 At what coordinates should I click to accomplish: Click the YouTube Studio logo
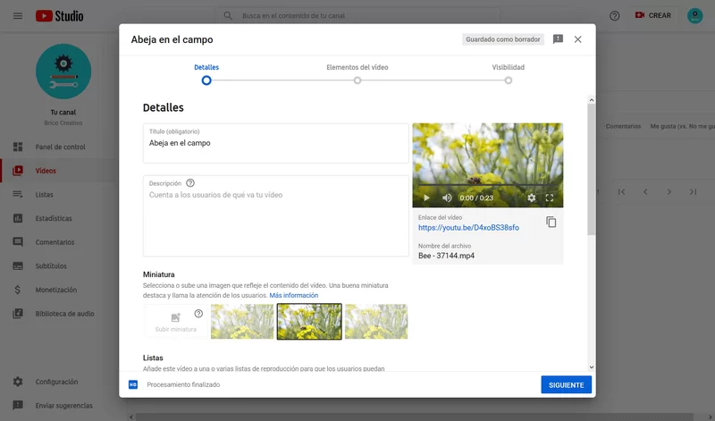(x=60, y=16)
